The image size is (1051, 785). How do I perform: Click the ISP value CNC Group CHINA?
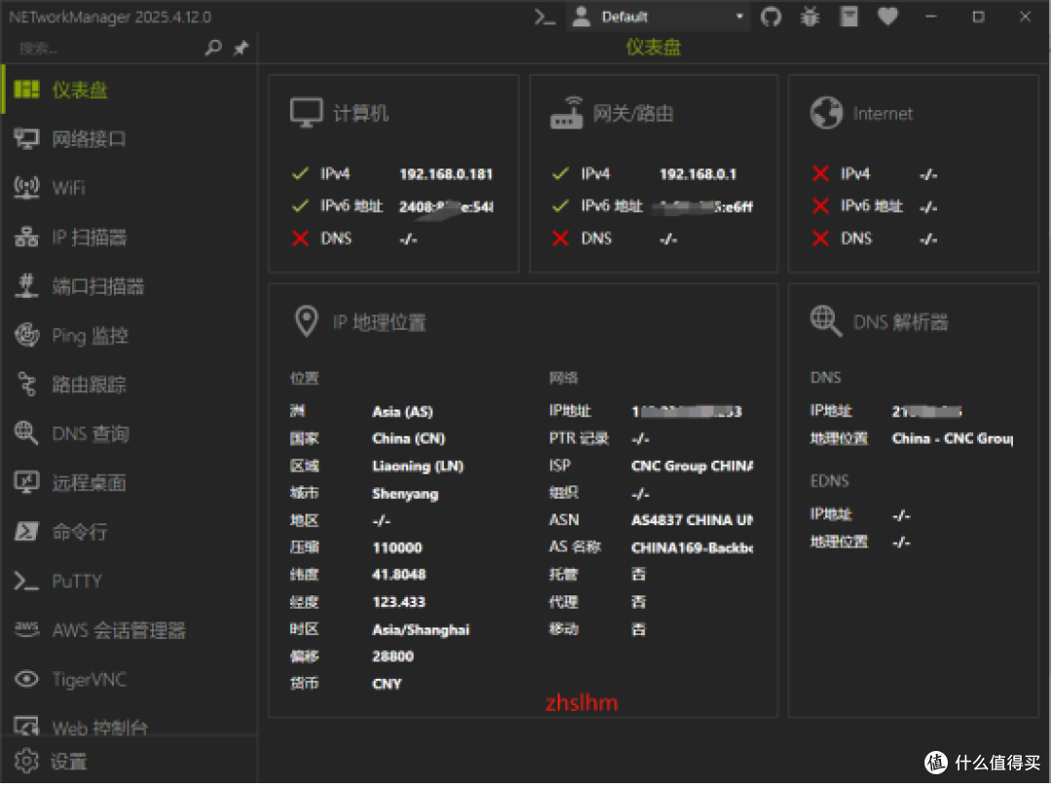point(692,466)
